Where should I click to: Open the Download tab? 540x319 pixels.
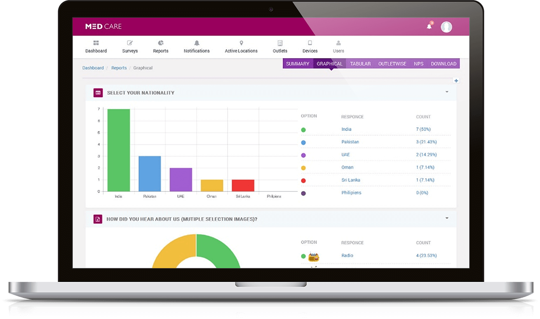(x=444, y=64)
